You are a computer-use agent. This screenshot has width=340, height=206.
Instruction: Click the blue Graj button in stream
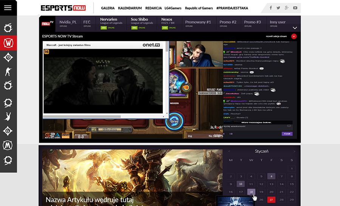[174, 121]
